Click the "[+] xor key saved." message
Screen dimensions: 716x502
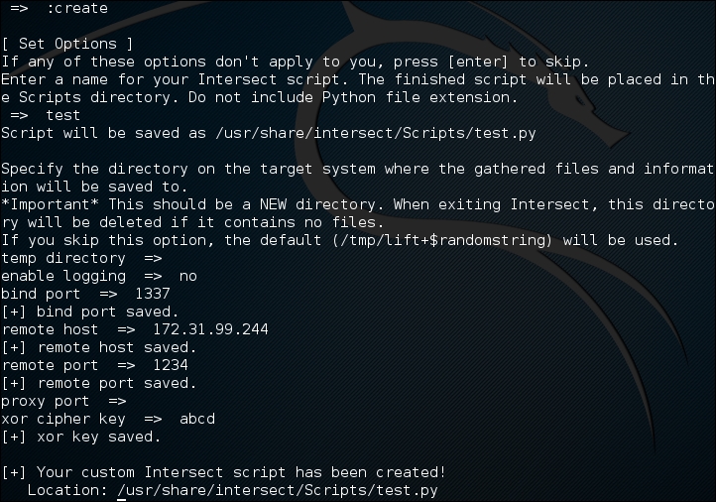(79, 437)
